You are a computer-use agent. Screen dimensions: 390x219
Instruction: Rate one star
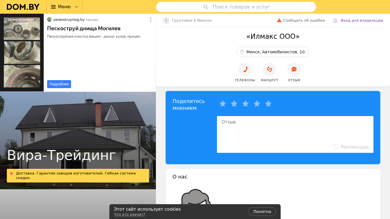click(x=223, y=104)
